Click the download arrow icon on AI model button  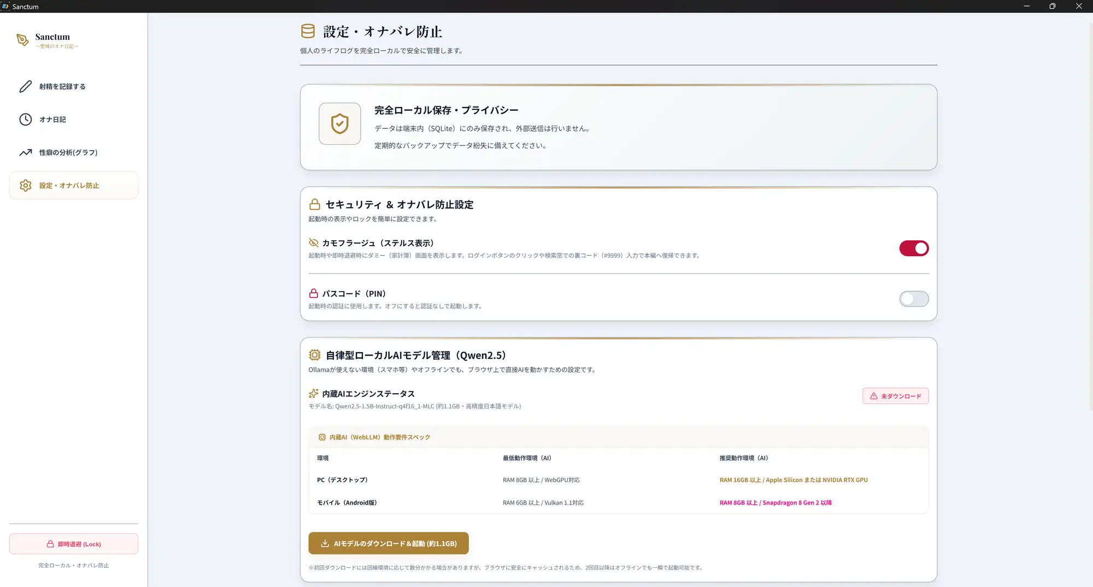click(x=325, y=543)
